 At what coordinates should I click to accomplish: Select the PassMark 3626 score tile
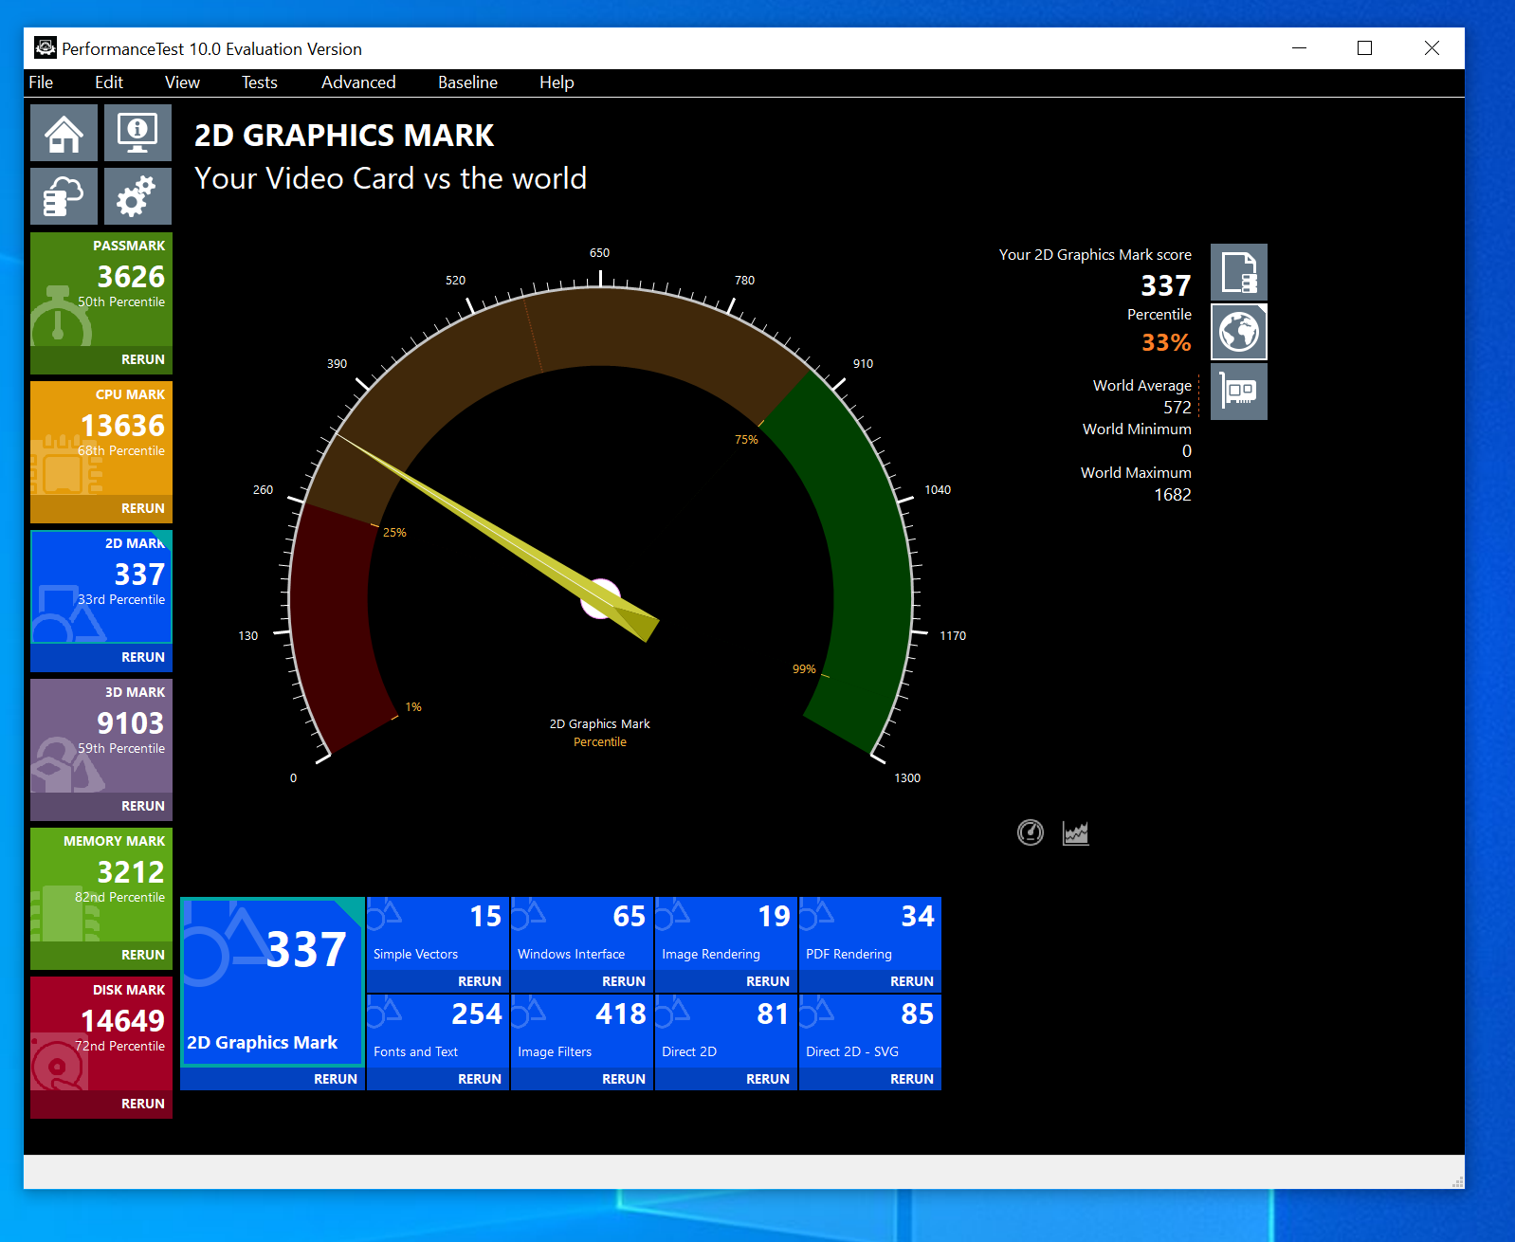click(x=101, y=289)
